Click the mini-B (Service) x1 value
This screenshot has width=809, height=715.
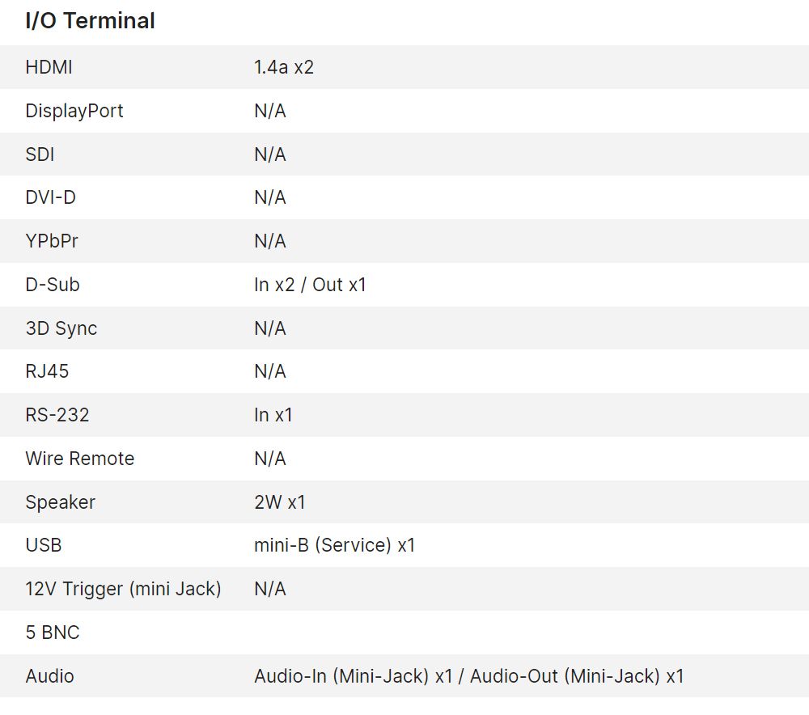[x=334, y=545]
